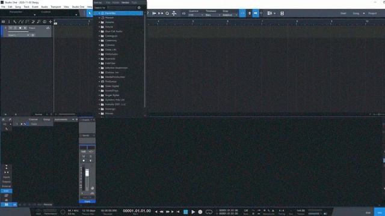The width and height of the screenshot is (385, 216).
Task: Click the main time display 00001.01.01.00
Action: (137, 211)
